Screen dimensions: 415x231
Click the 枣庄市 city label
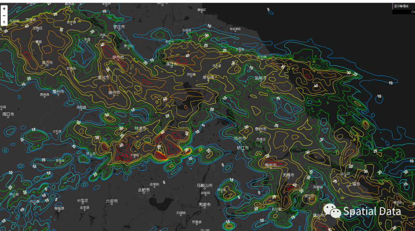point(119,27)
